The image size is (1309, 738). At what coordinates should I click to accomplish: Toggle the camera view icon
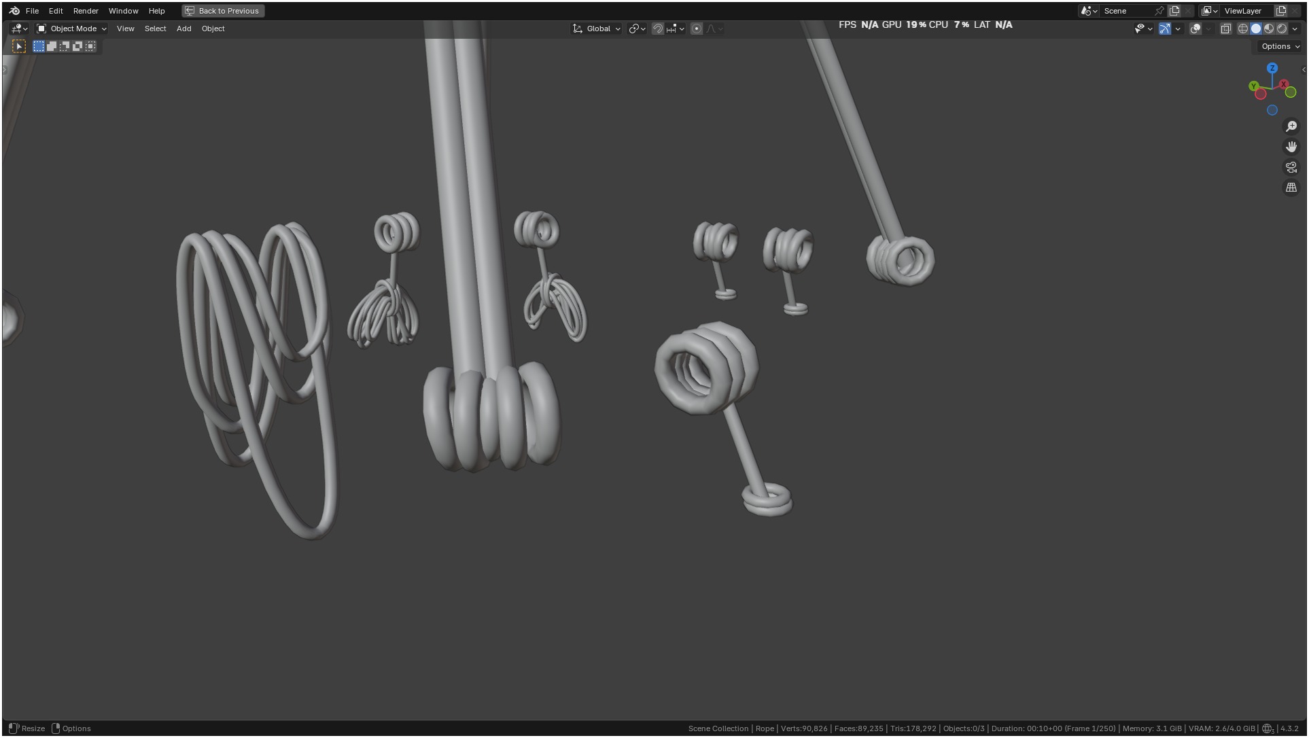click(x=1291, y=167)
